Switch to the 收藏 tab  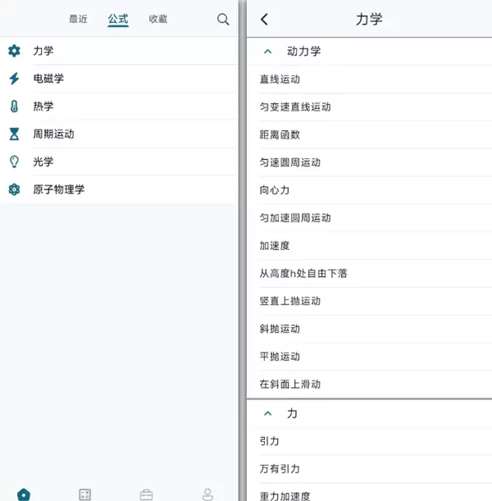158,20
